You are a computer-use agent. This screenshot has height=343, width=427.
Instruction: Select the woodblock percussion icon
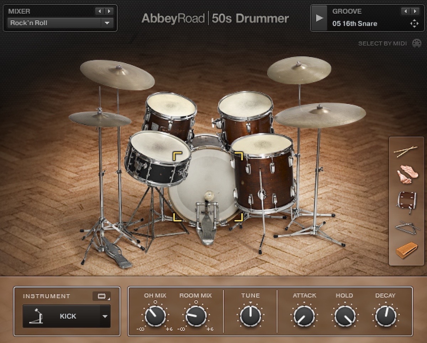407,250
